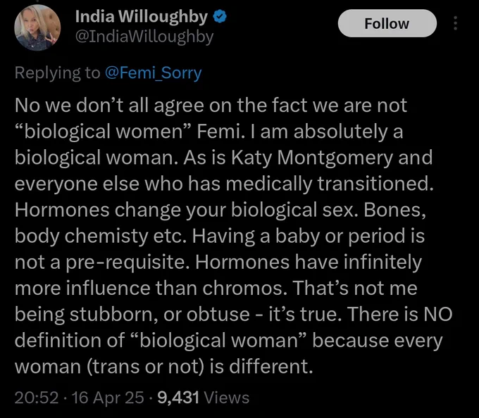Open the three-dot more options menu

pos(455,23)
